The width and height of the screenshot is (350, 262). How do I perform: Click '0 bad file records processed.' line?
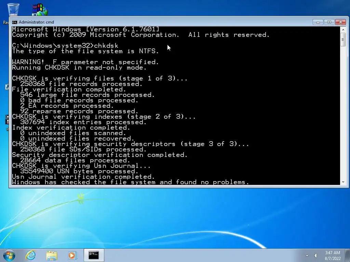(x=79, y=100)
